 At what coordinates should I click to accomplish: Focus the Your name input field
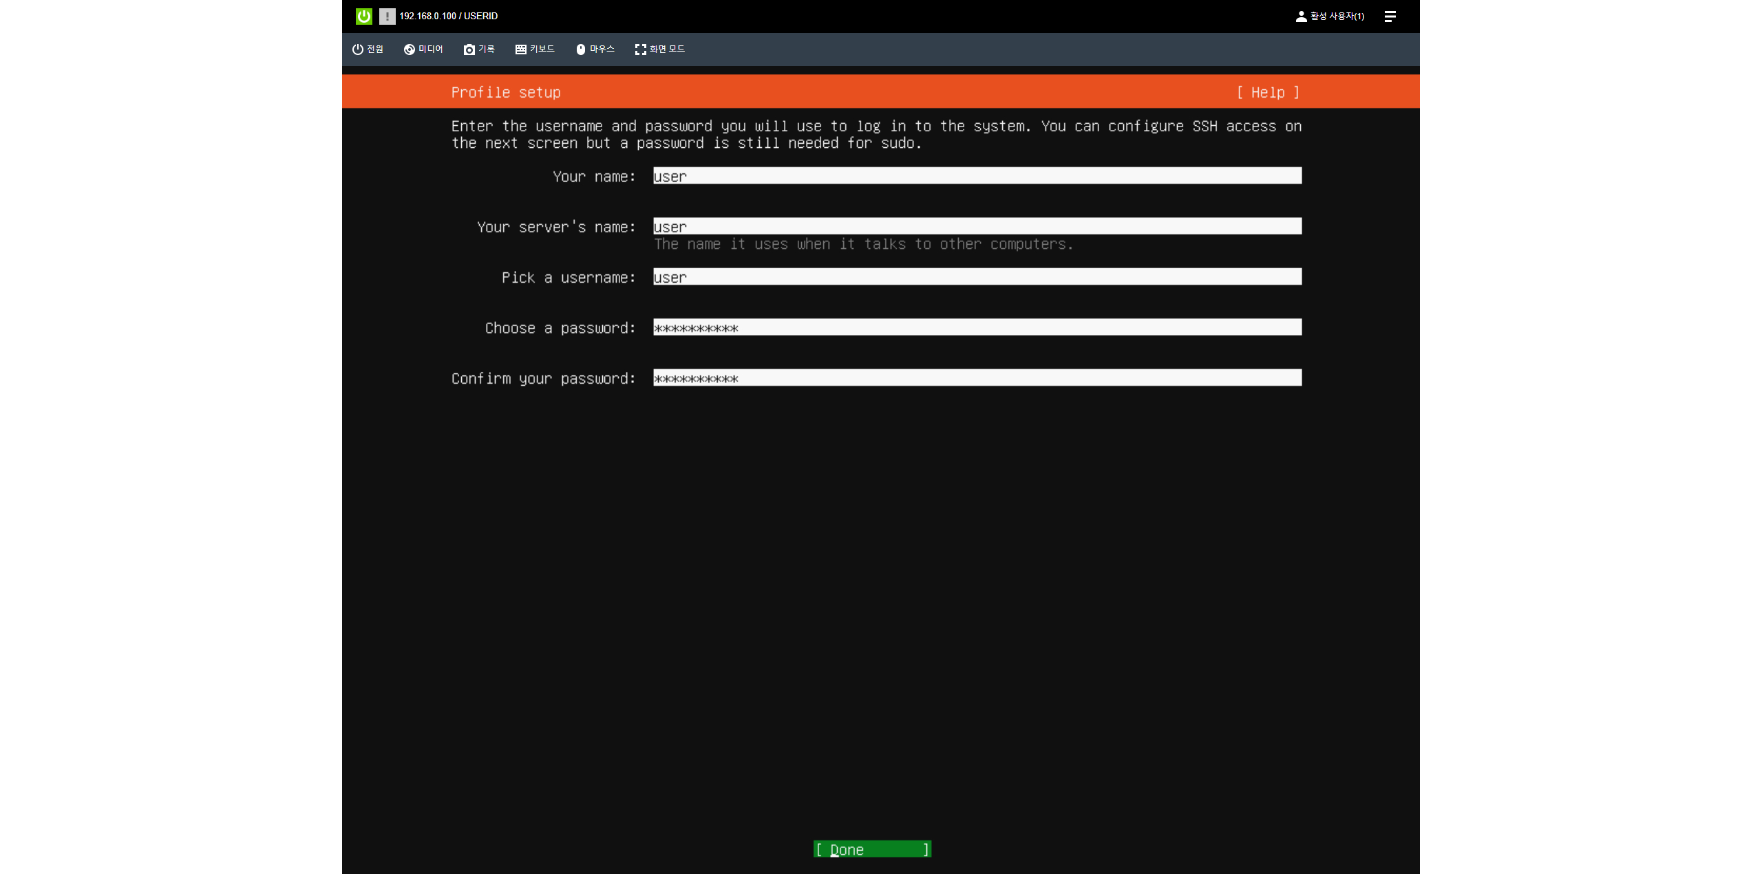click(x=977, y=176)
